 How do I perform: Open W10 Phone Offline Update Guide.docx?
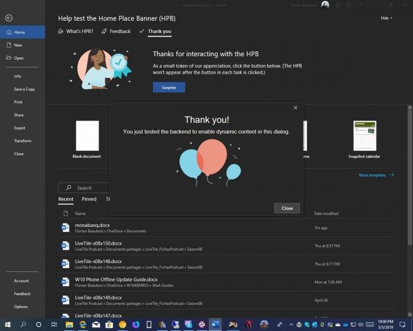coord(226,282)
